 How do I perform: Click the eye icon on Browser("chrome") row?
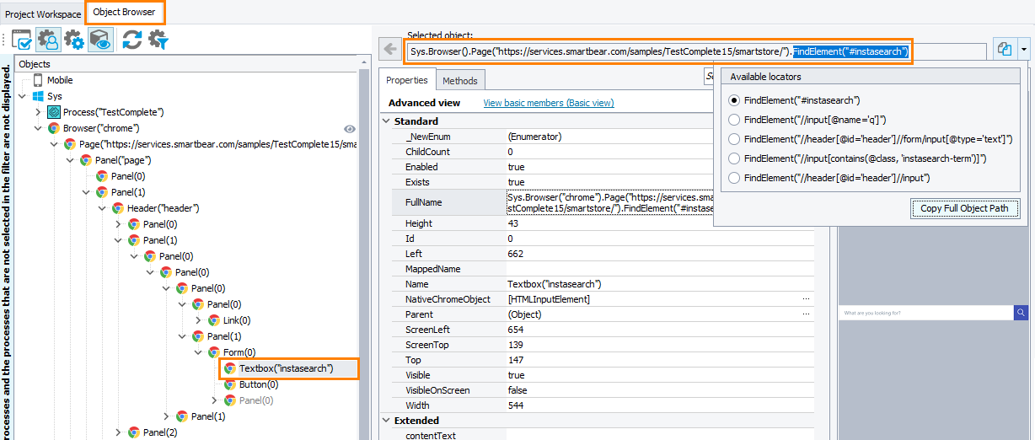(351, 128)
